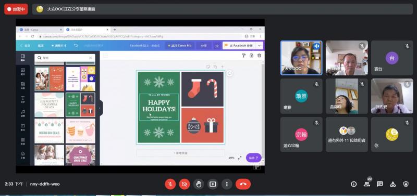Collapse the Canva side panel handle

[100, 108]
